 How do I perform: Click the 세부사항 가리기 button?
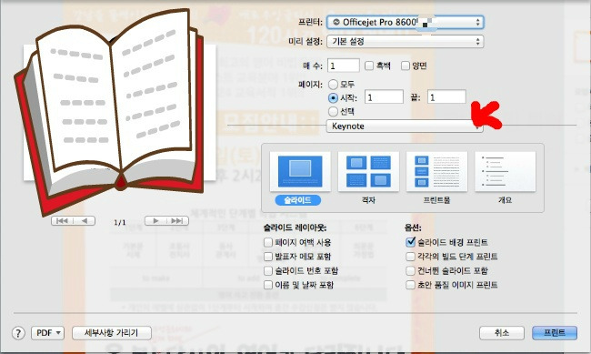coord(112,333)
